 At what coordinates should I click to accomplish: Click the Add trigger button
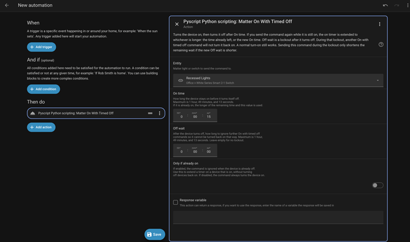click(42, 47)
